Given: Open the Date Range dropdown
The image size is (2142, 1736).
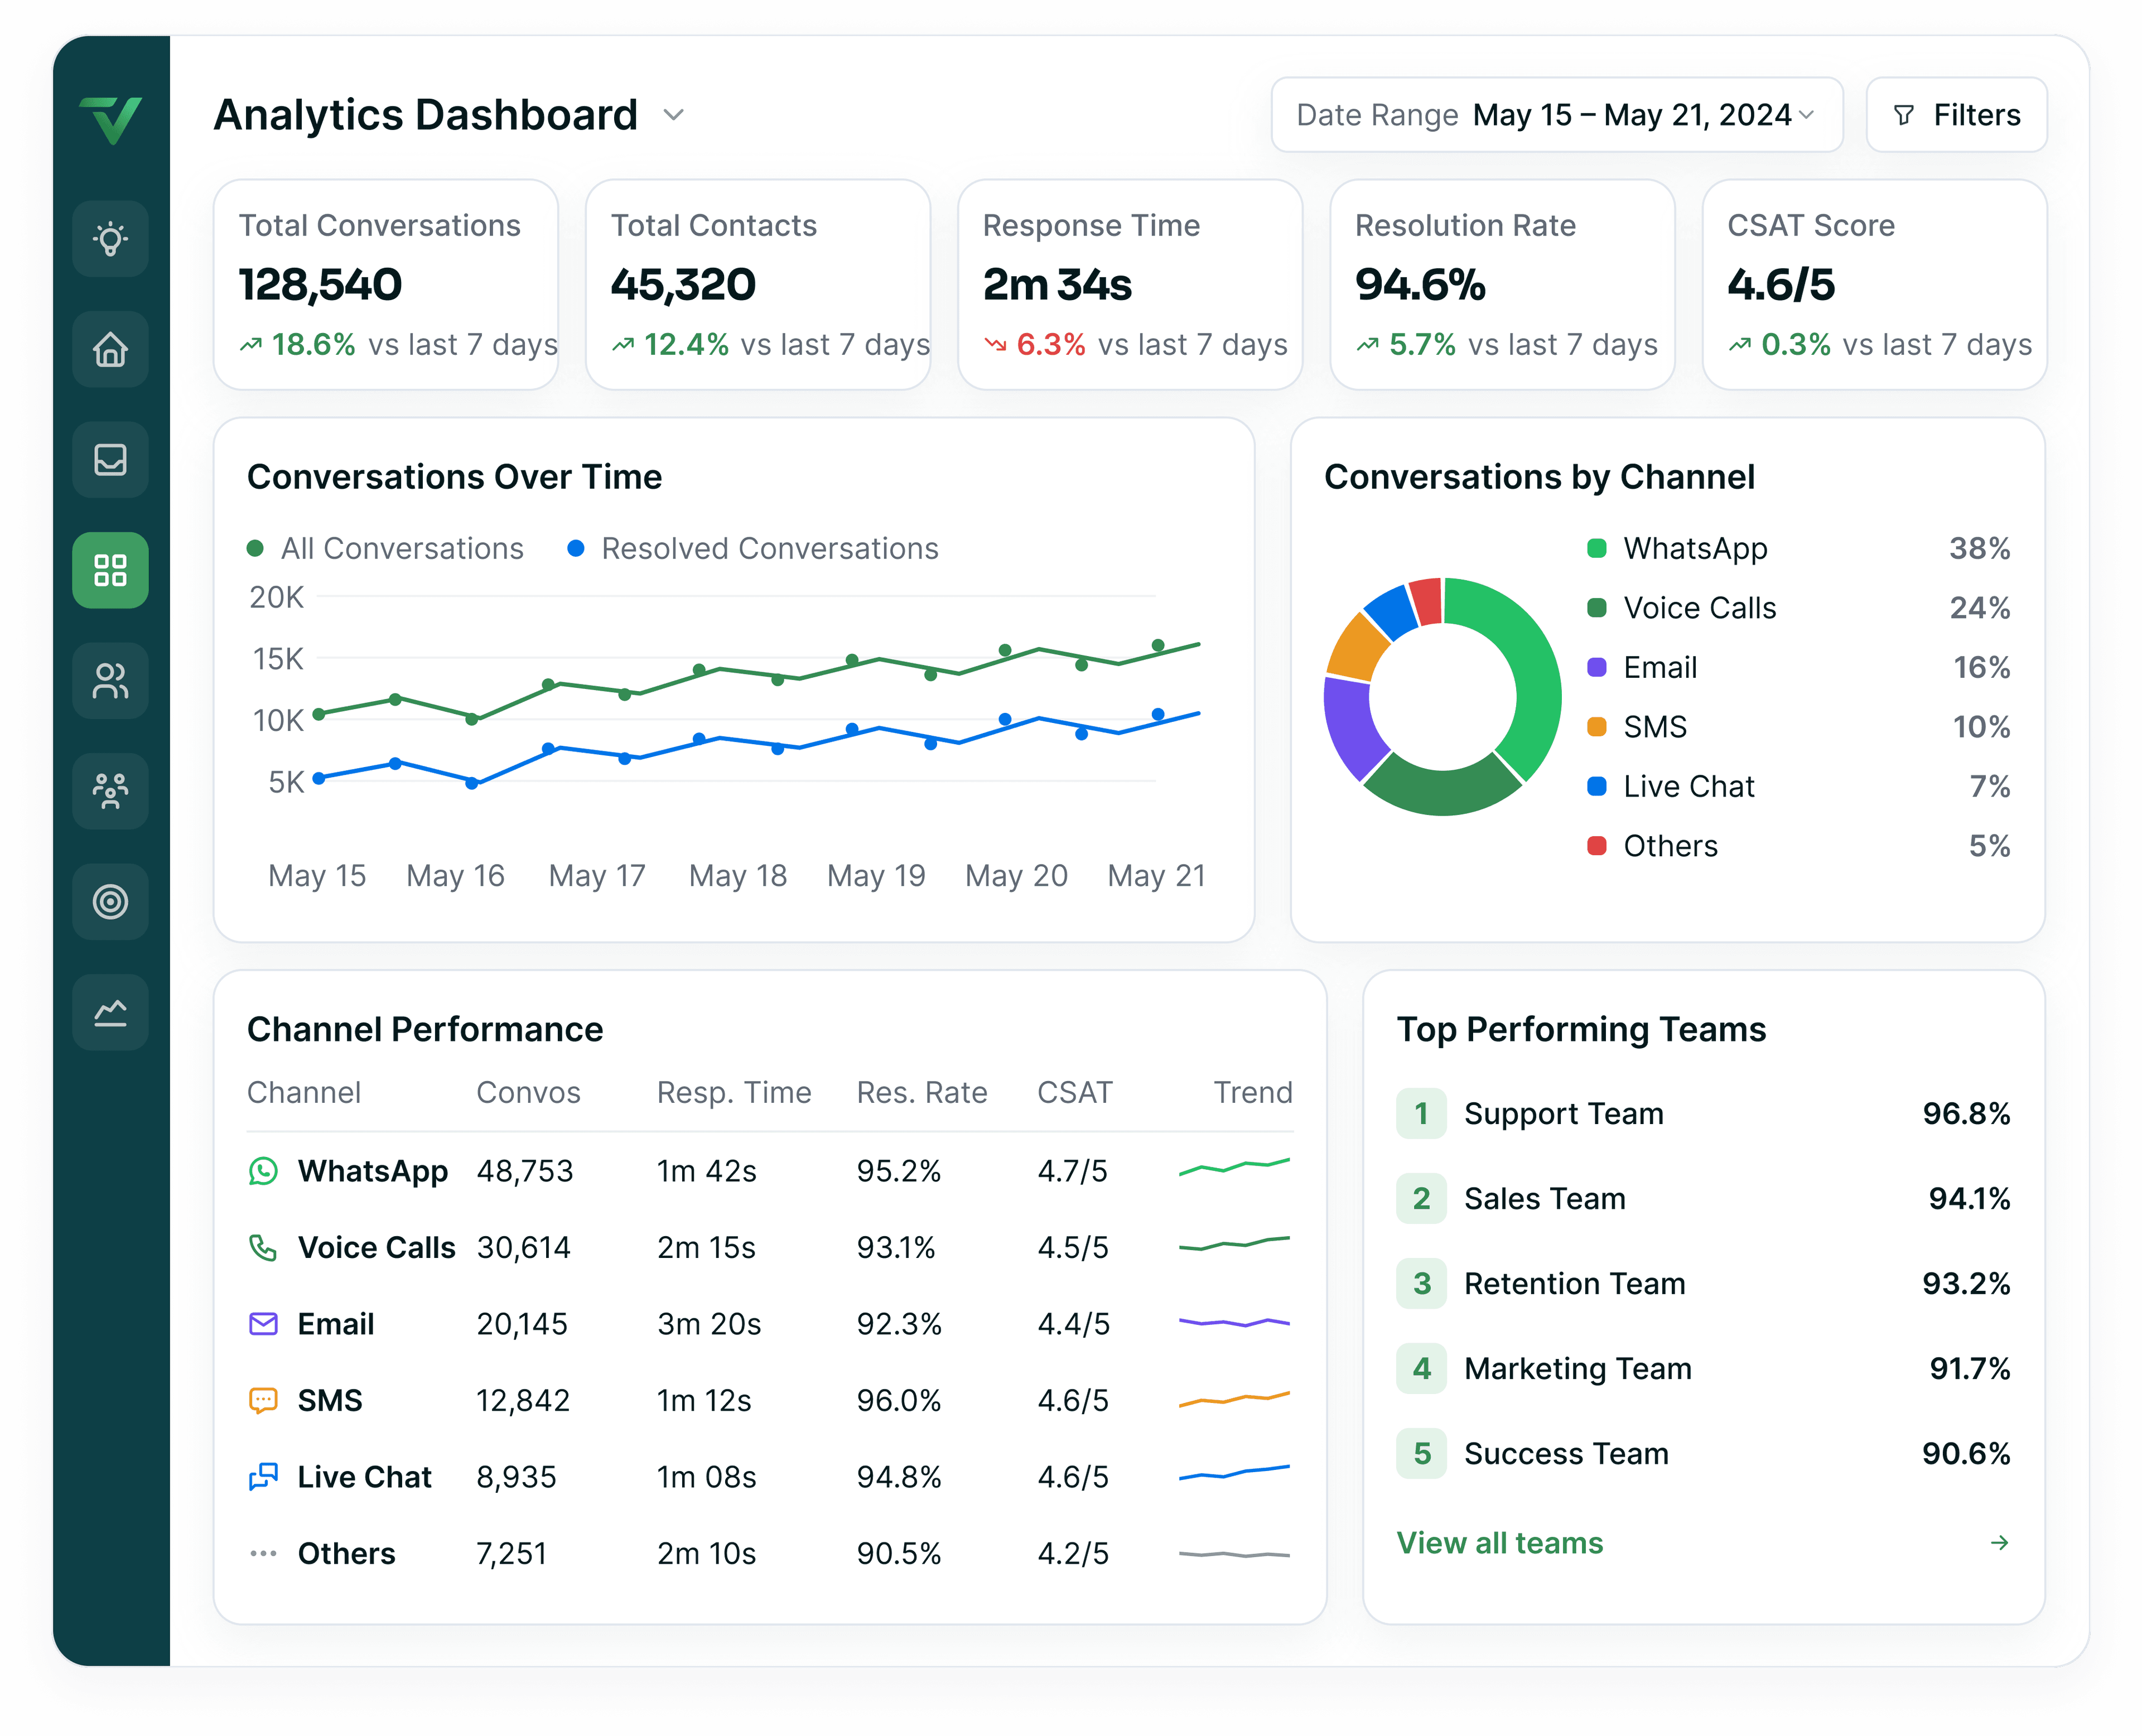Looking at the screenshot, I should (1557, 115).
